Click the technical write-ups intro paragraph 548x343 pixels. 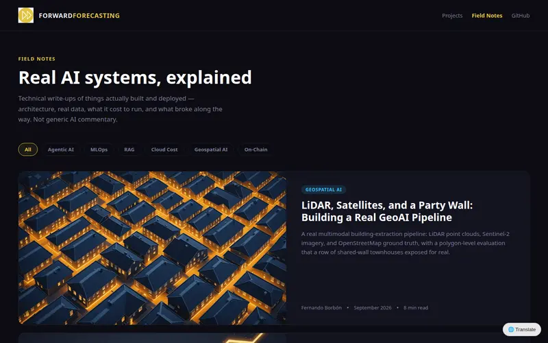121,109
